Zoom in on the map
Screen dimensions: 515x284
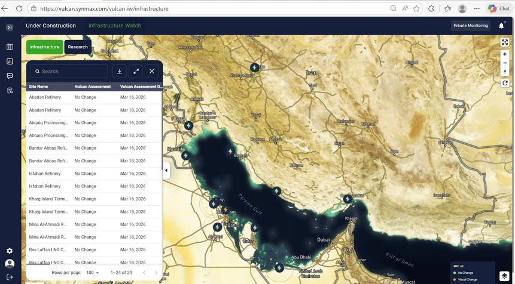tap(505, 54)
